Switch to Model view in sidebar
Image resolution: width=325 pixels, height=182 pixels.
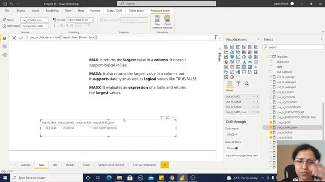point(5,55)
